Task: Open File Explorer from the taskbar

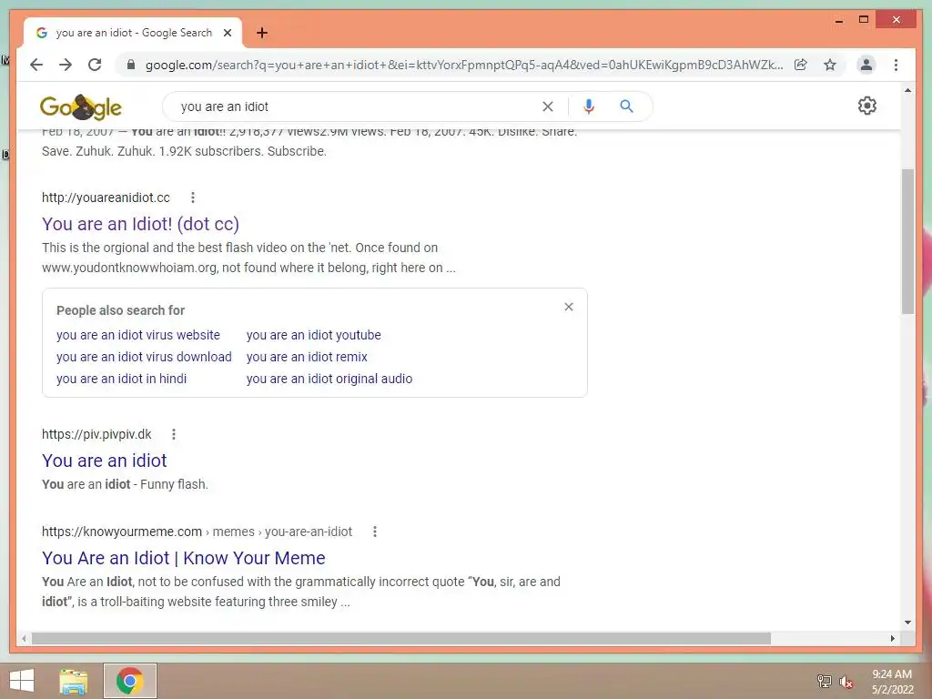Action: 74,681
